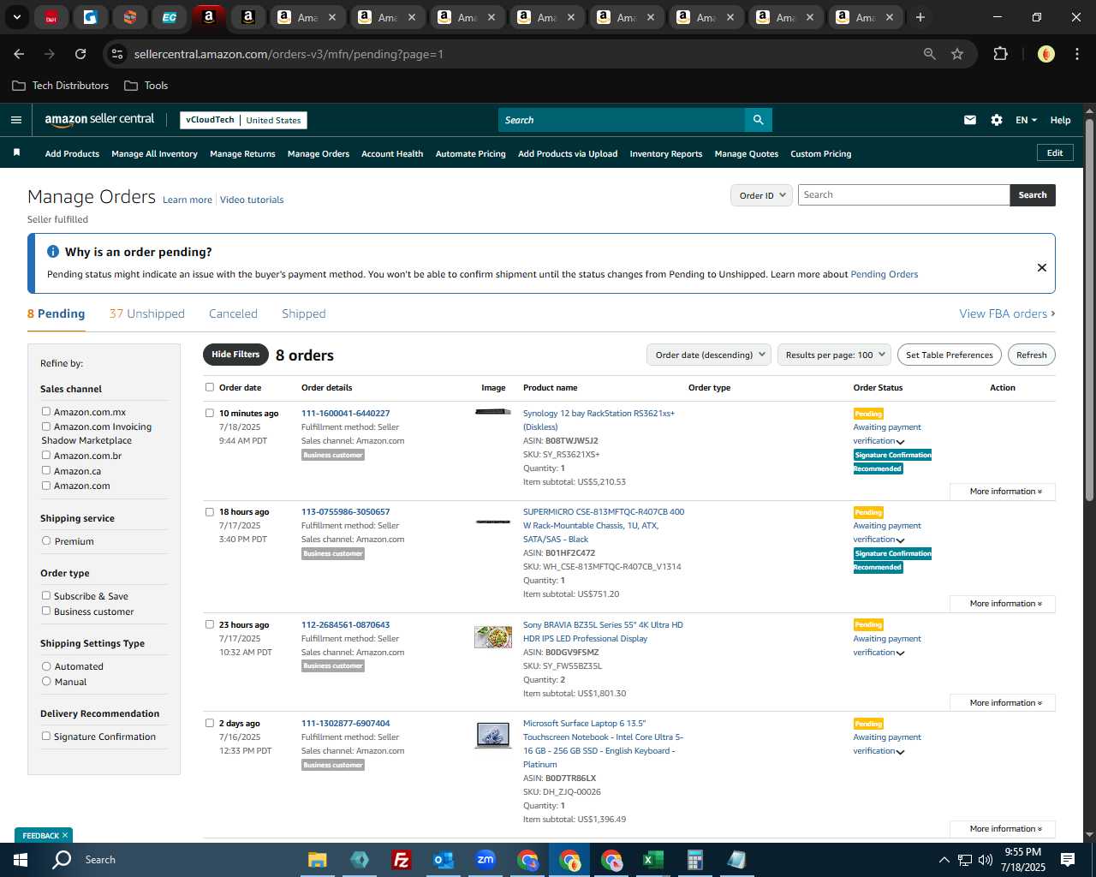Image resolution: width=1096 pixels, height=877 pixels.
Task: Expand More information for Sony BRAVIA order
Action: click(x=1003, y=703)
